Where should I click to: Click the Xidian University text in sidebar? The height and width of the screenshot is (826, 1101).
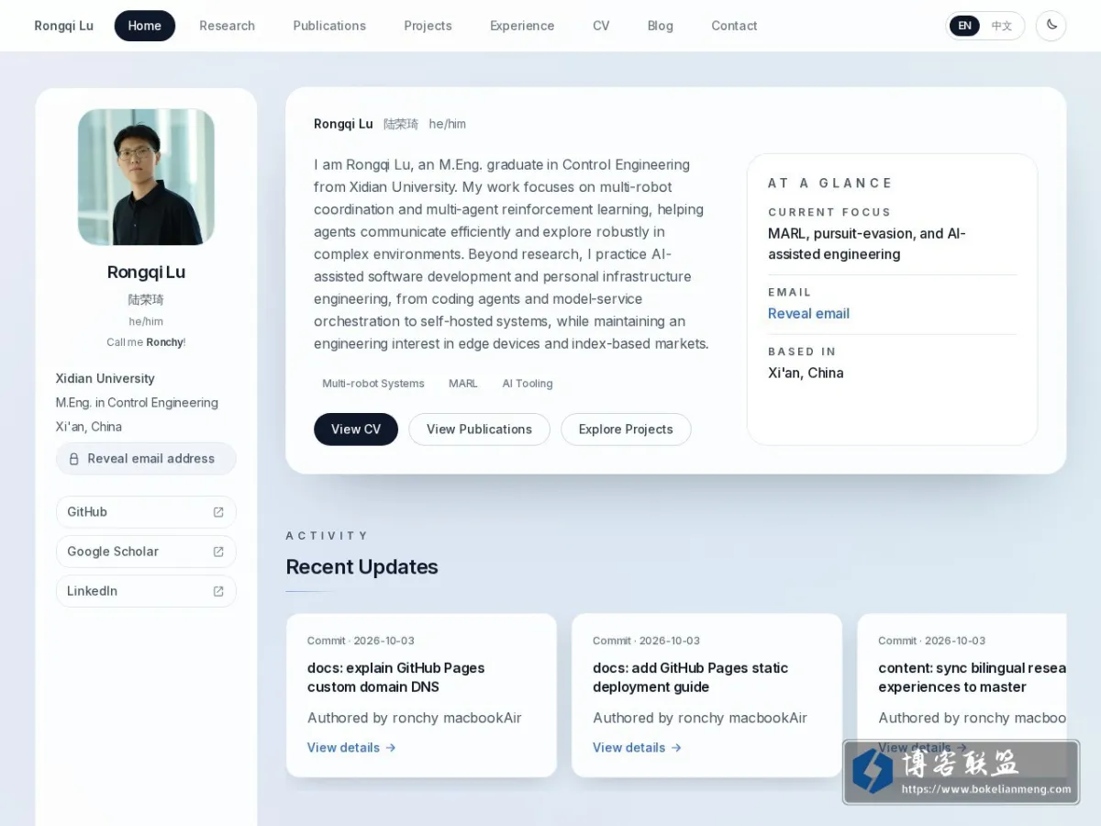pos(106,379)
